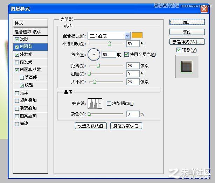Open the 混合模式 blend mode dropdown
Screen dimensions: 215x183
pyautogui.click(x=109, y=36)
